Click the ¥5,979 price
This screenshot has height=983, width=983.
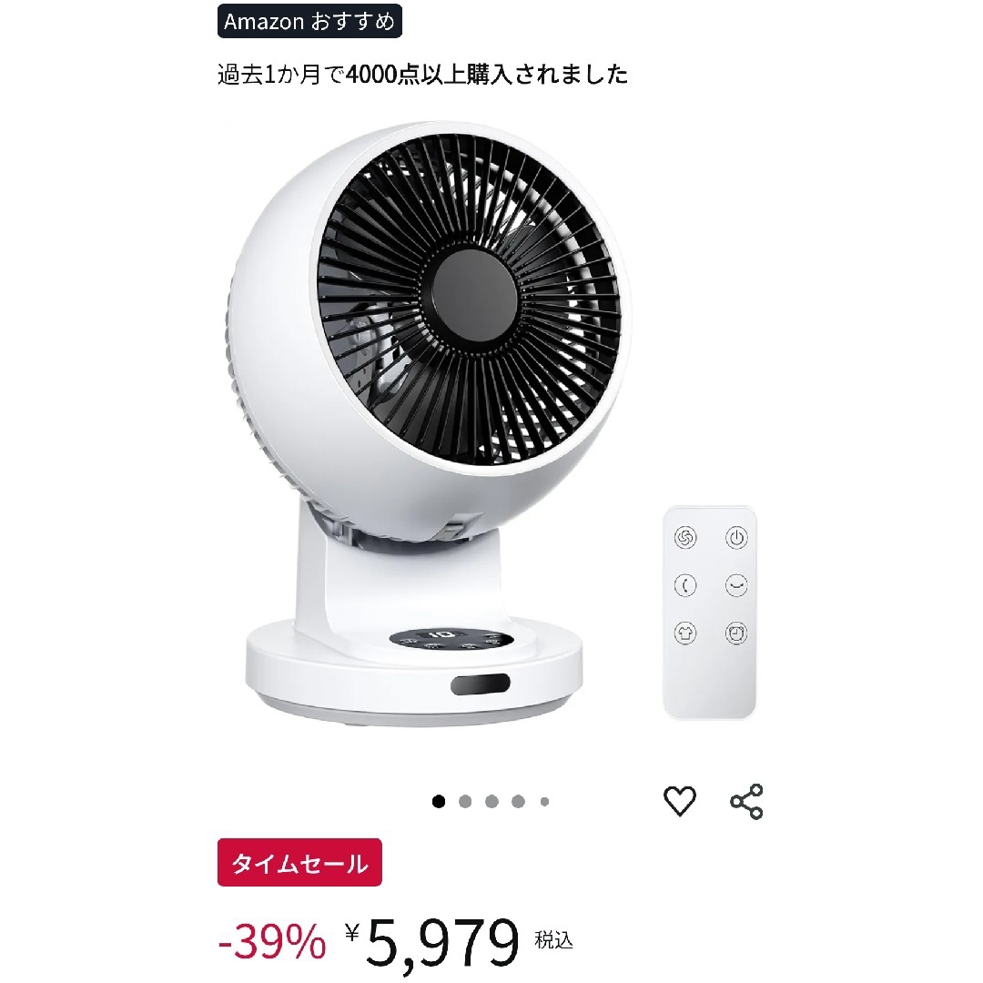click(432, 942)
